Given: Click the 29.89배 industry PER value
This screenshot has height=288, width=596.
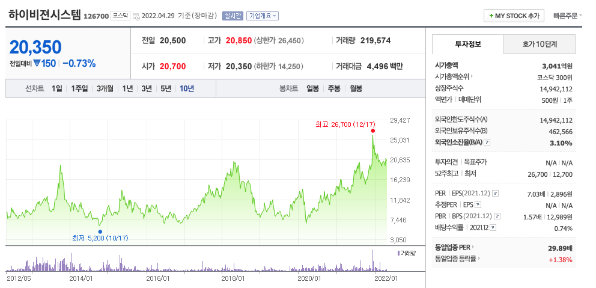Looking at the screenshot, I should click(x=560, y=248).
